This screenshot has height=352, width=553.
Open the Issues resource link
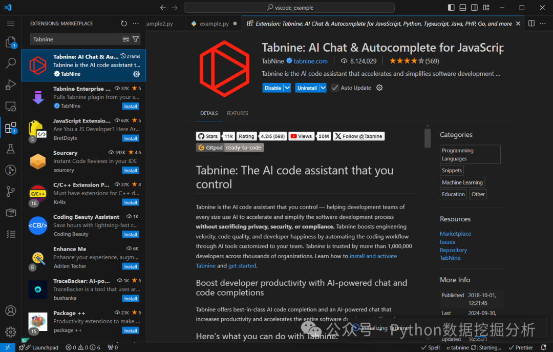[x=447, y=242]
